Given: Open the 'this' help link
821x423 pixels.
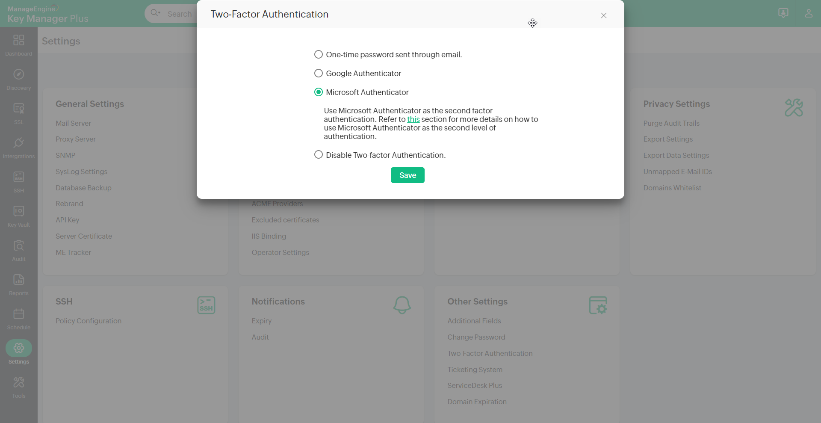Looking at the screenshot, I should coord(413,119).
